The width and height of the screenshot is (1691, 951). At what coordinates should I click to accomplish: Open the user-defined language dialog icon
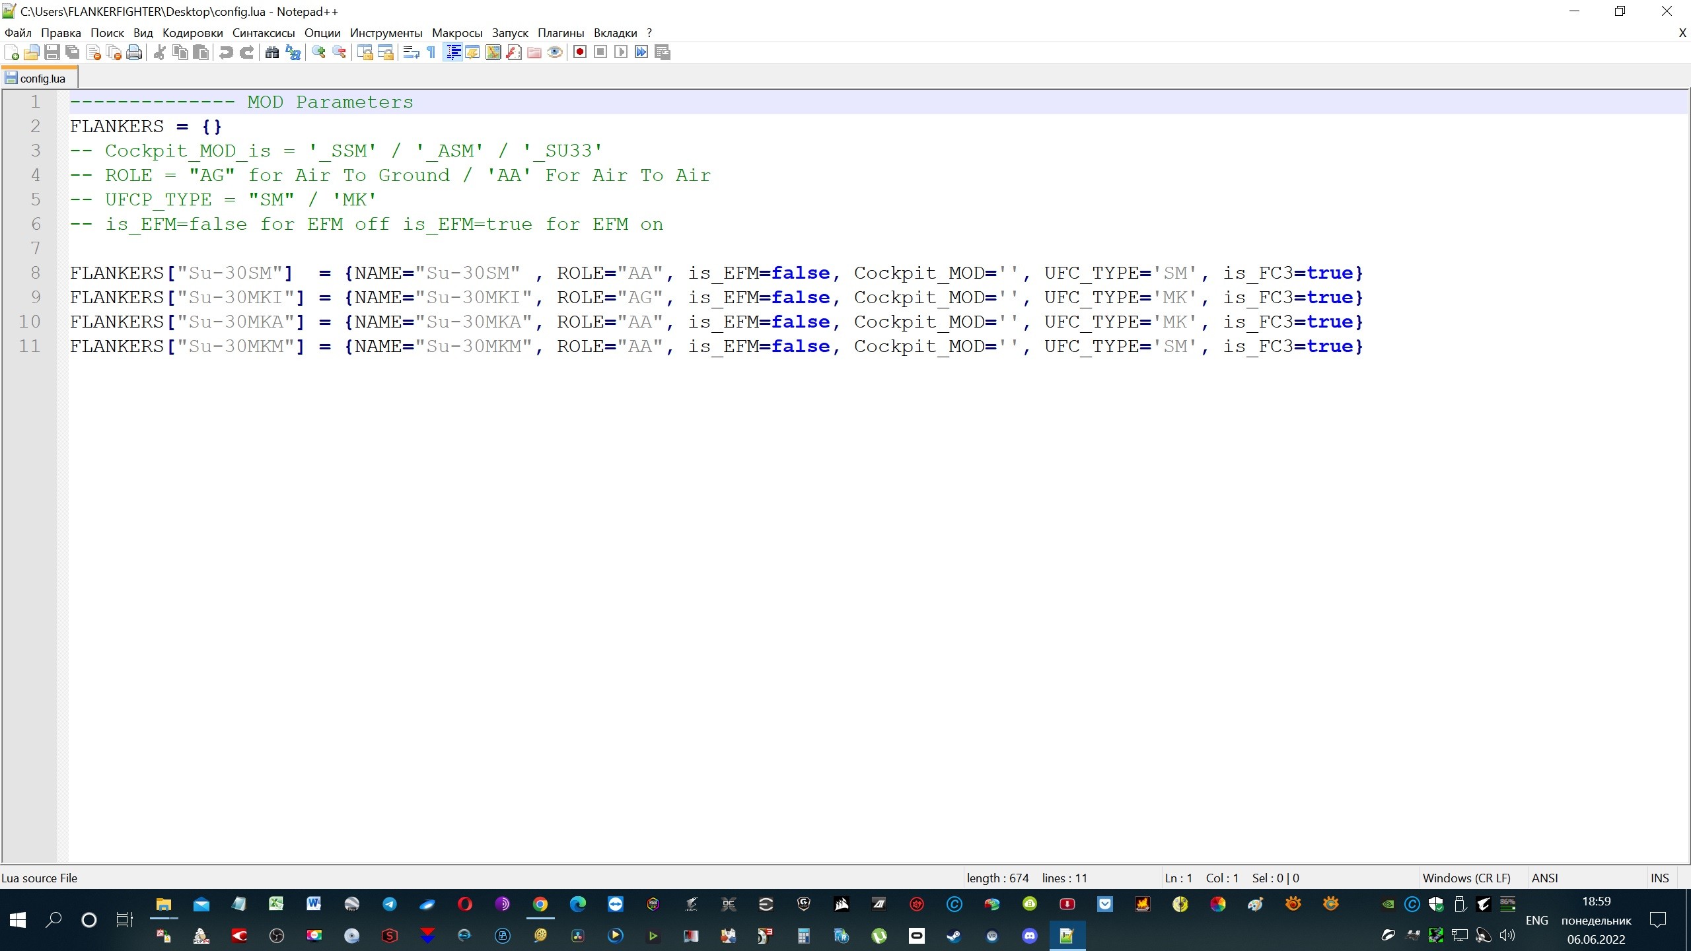click(x=472, y=52)
